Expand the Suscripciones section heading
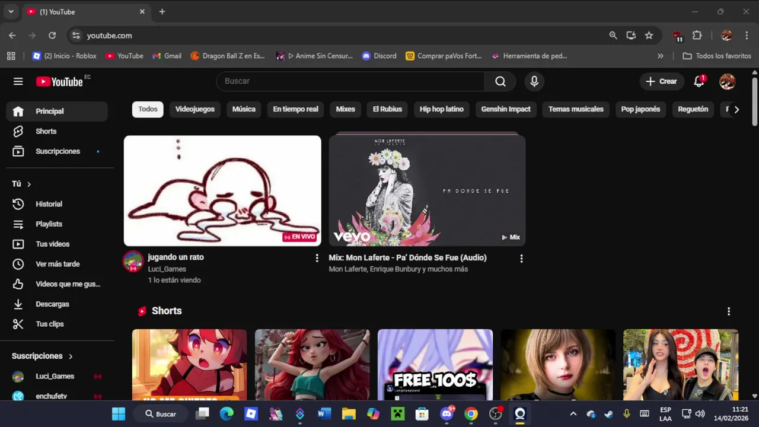Viewport: 759px width, 427px height. pos(43,356)
